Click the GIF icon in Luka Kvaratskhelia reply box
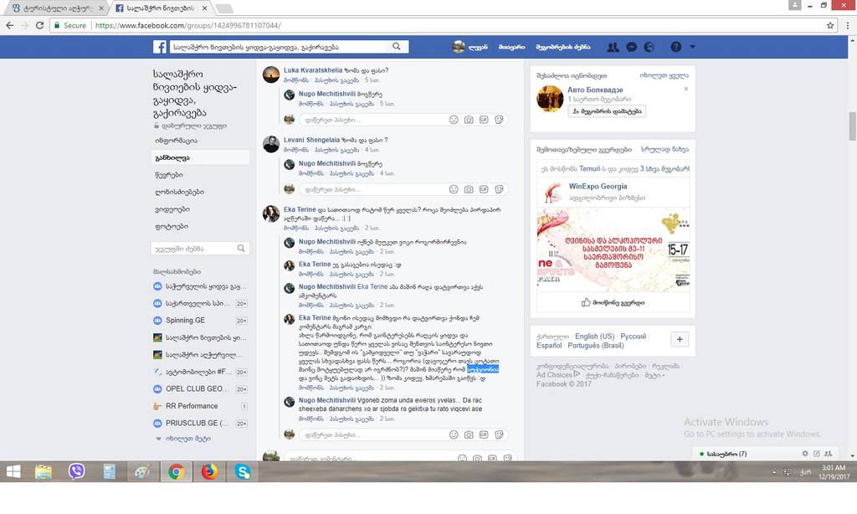The width and height of the screenshot is (857, 514). point(484,120)
